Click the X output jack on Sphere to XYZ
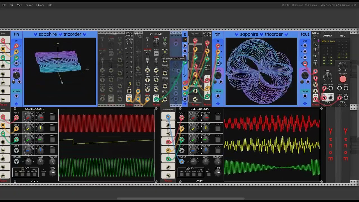 [207, 81]
